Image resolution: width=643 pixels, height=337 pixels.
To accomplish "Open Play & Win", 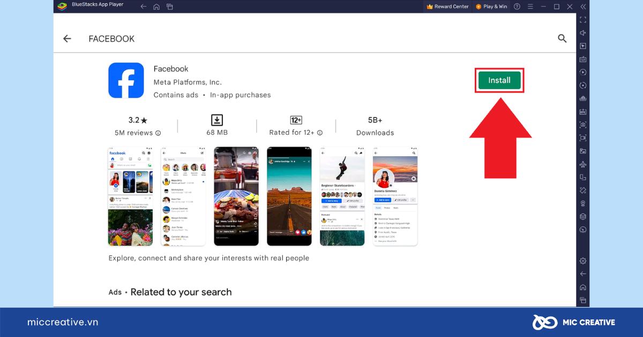I will coord(491,6).
